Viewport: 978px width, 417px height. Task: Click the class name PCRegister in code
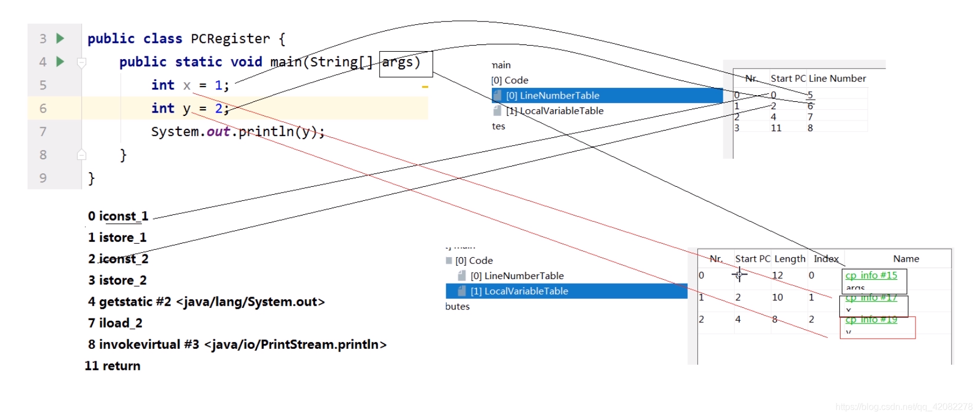[230, 38]
